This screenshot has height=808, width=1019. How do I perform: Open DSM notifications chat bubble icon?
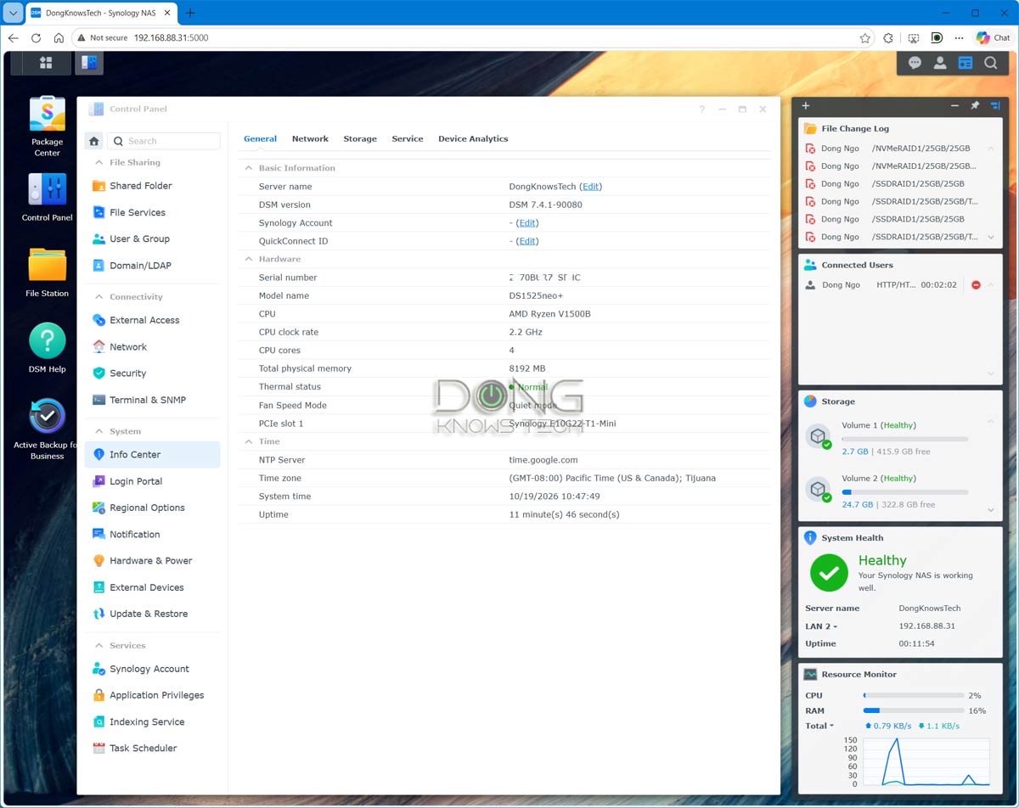[x=915, y=63]
